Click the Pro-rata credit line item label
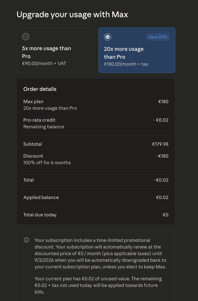 click(x=39, y=120)
